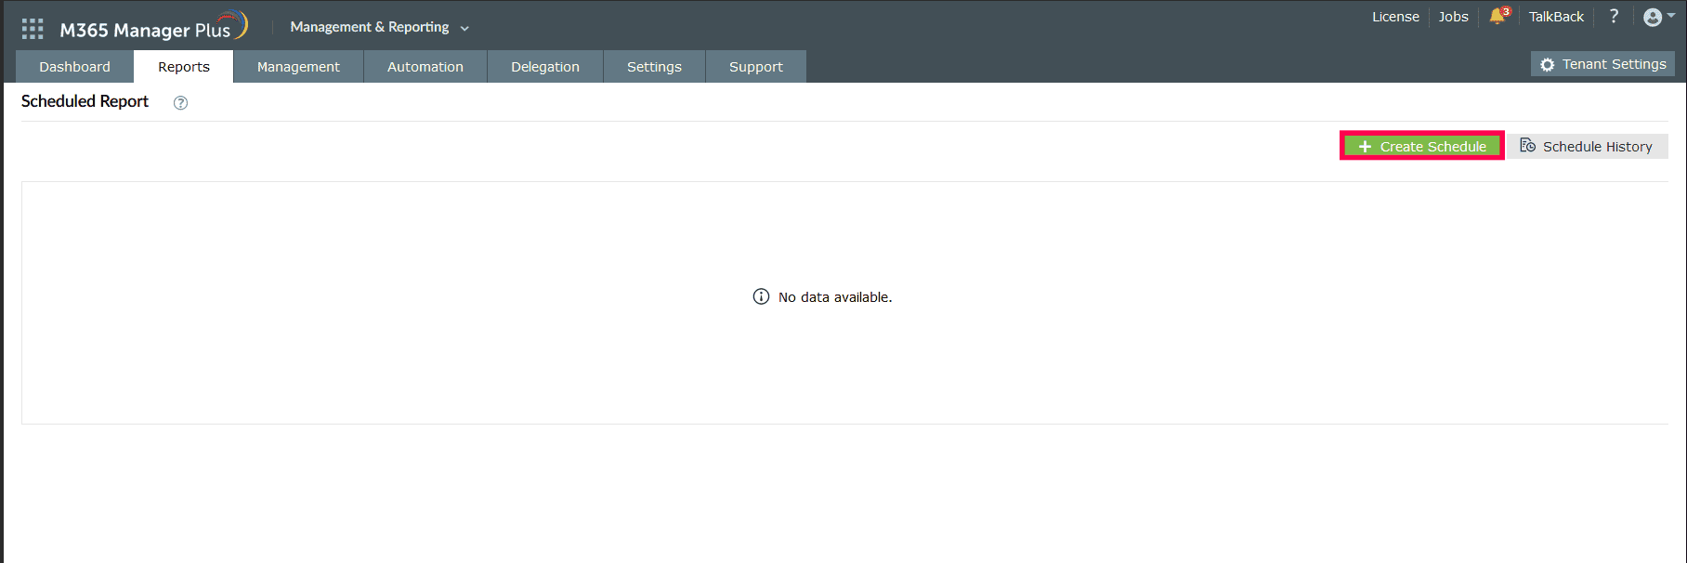1687x563 pixels.
Task: Go to the Automation tab
Action: click(425, 67)
